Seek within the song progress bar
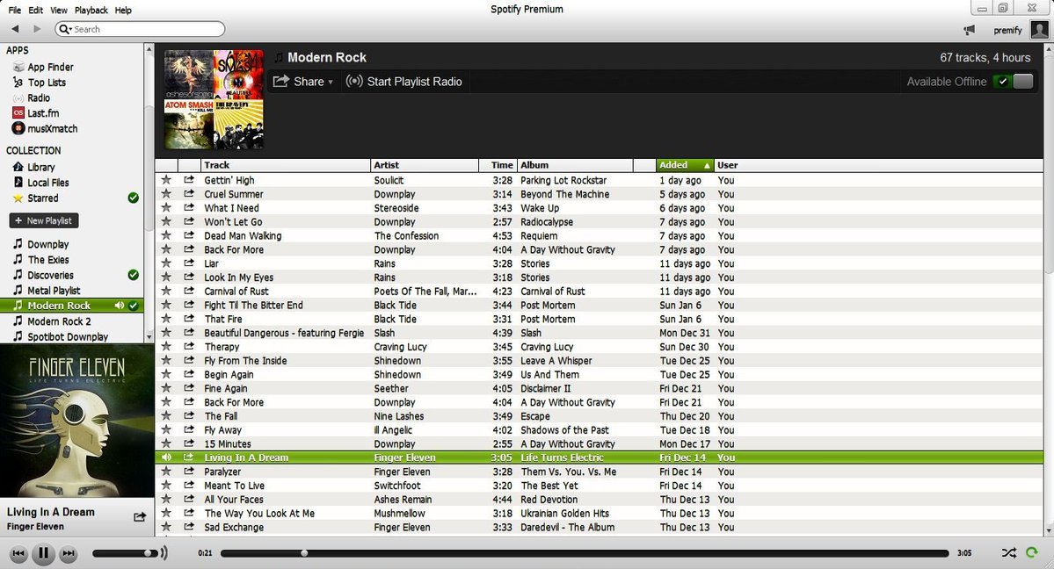The height and width of the screenshot is (569, 1054). pyautogui.click(x=584, y=553)
